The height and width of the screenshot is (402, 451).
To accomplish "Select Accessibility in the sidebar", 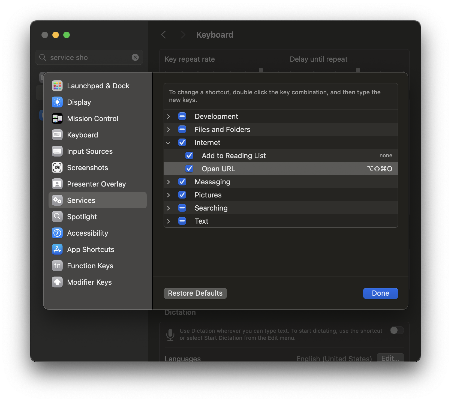I will pyautogui.click(x=88, y=233).
